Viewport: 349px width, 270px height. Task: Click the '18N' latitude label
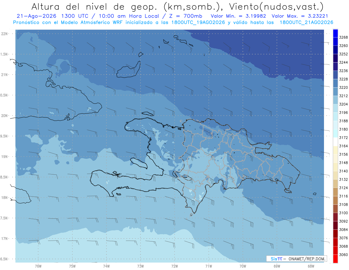(x=4, y=197)
